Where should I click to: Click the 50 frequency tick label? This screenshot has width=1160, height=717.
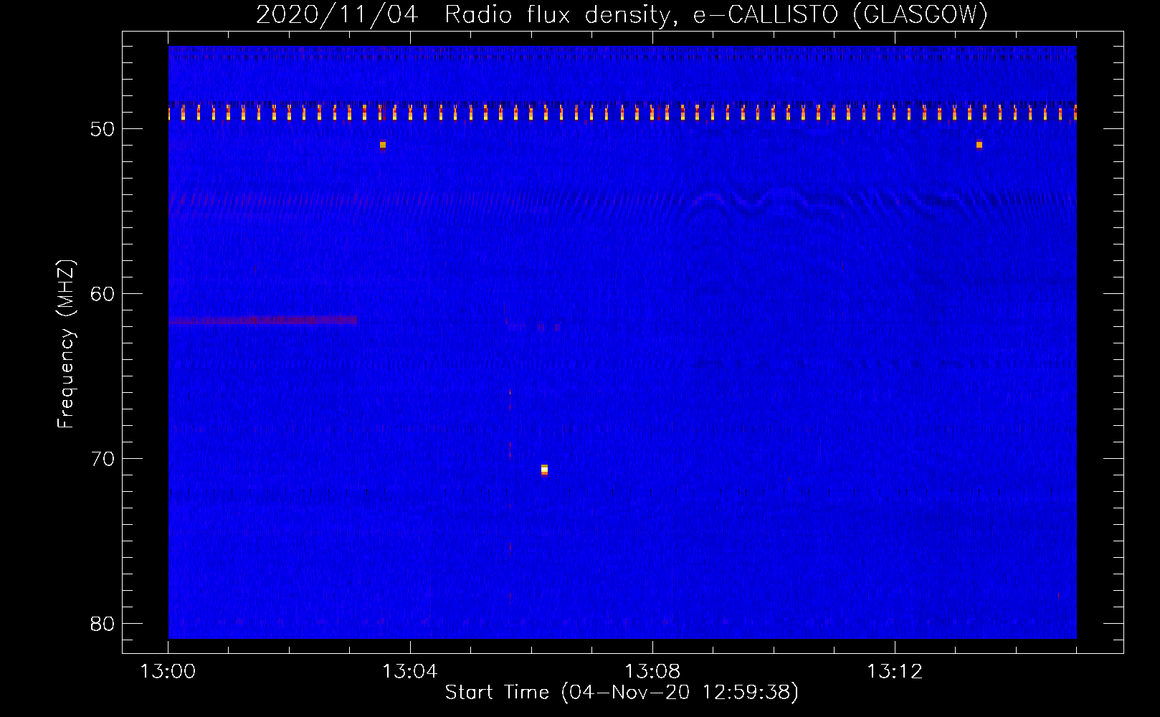coord(103,129)
